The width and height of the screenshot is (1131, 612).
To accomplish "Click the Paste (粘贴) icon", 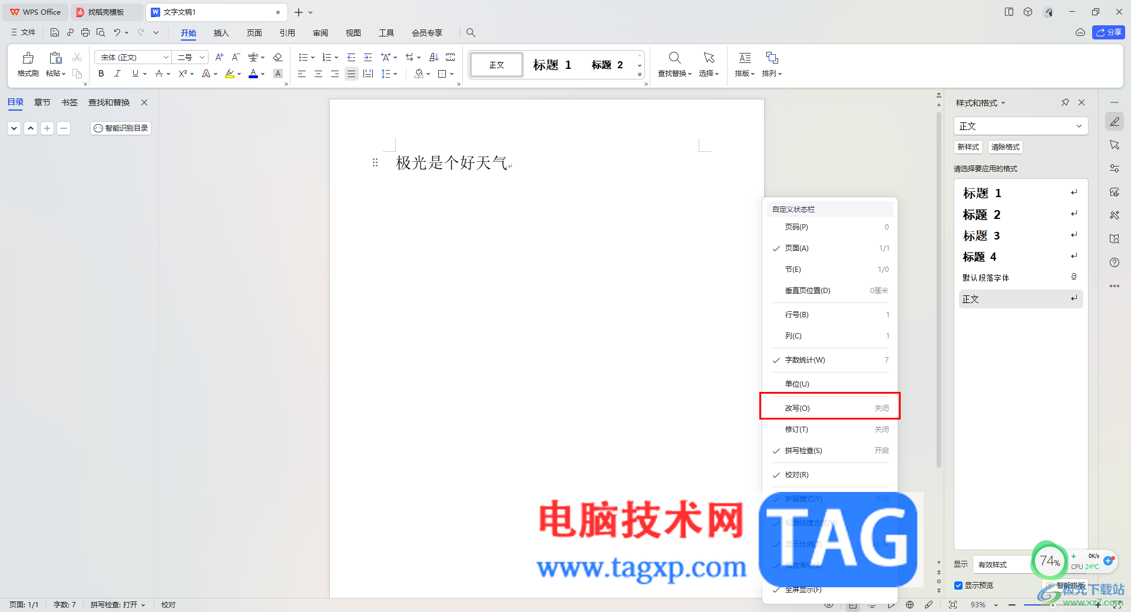I will (x=55, y=58).
